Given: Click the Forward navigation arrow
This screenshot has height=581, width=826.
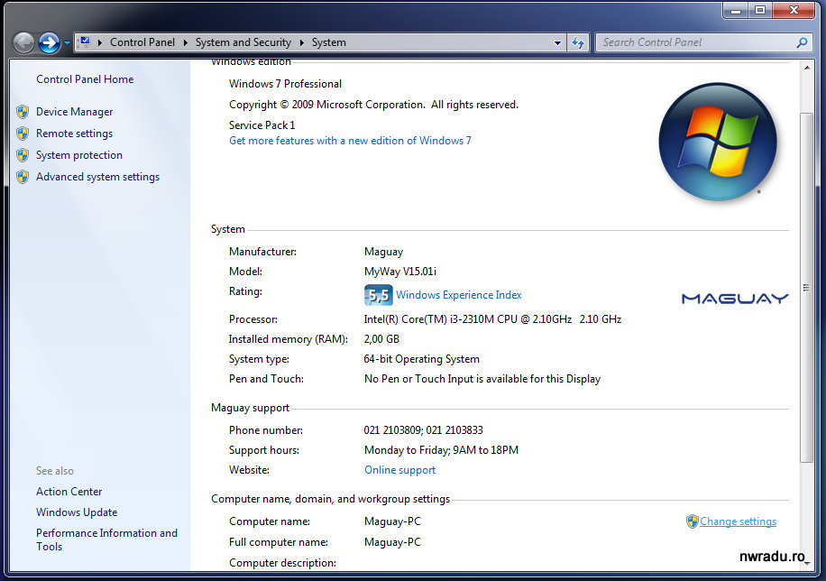Looking at the screenshot, I should pos(50,42).
